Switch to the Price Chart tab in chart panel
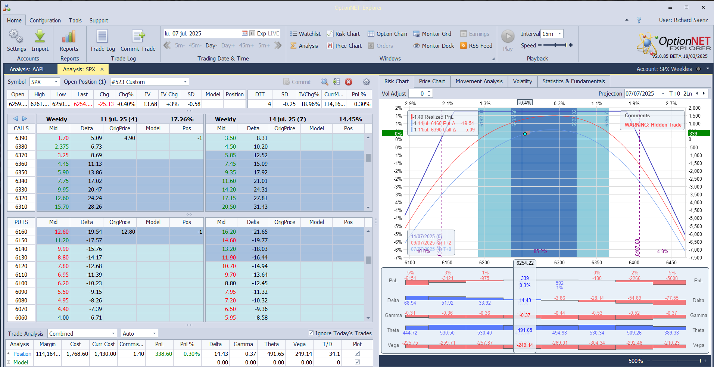The height and width of the screenshot is (367, 714). coord(432,81)
